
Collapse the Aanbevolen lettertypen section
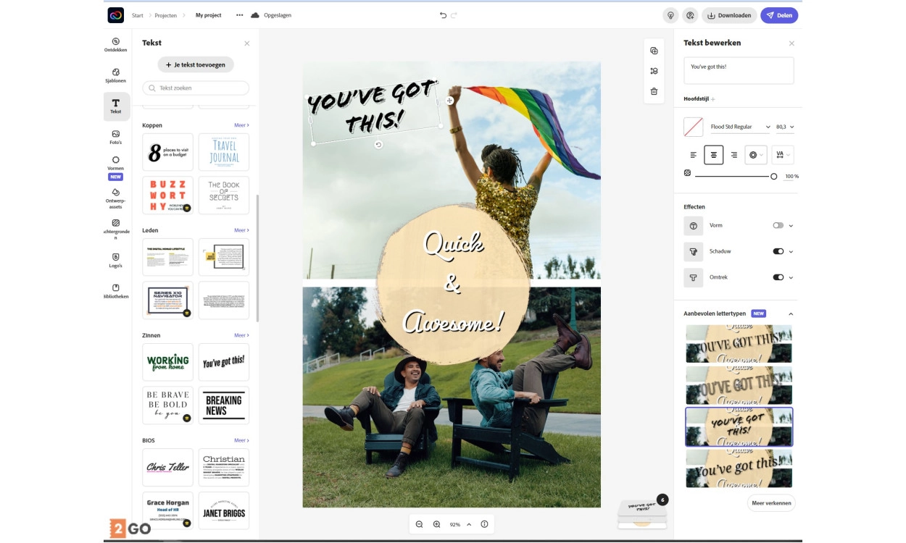coord(791,313)
